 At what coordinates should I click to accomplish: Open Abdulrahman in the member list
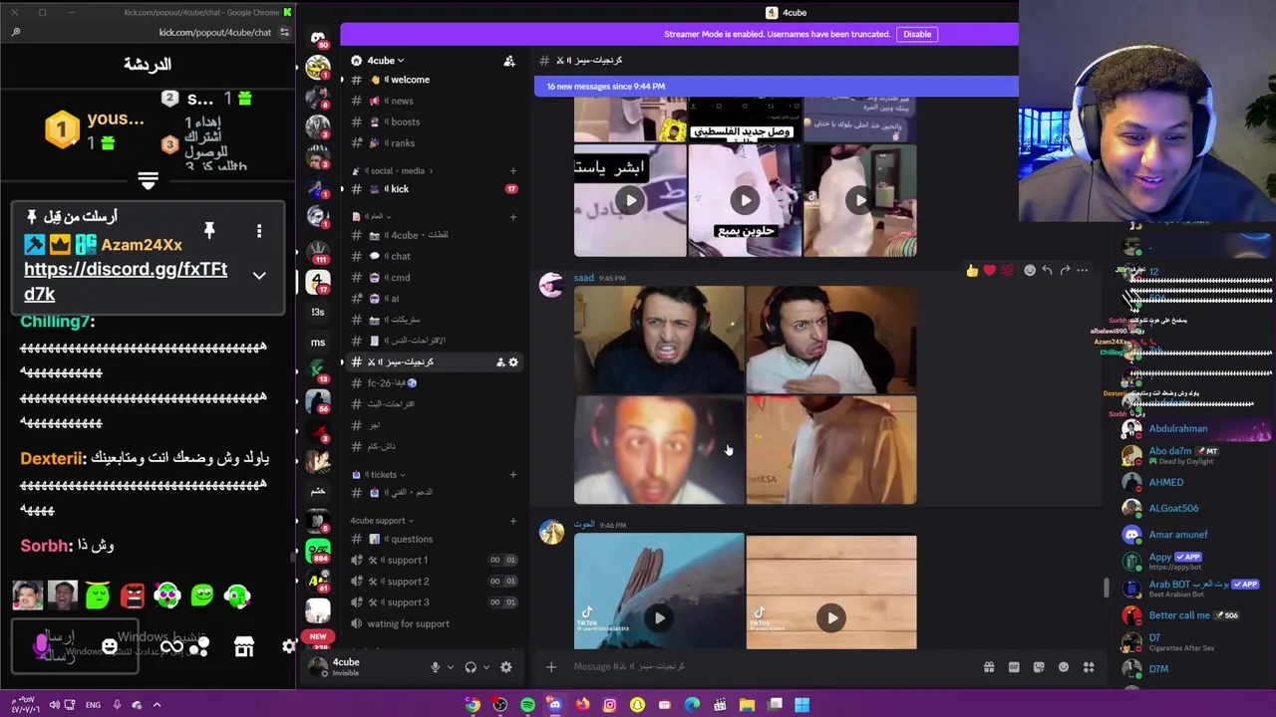(x=1177, y=429)
